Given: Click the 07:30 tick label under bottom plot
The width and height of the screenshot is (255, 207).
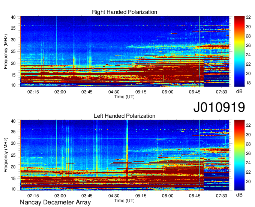Looking at the screenshot, I should pyautogui.click(x=222, y=196).
